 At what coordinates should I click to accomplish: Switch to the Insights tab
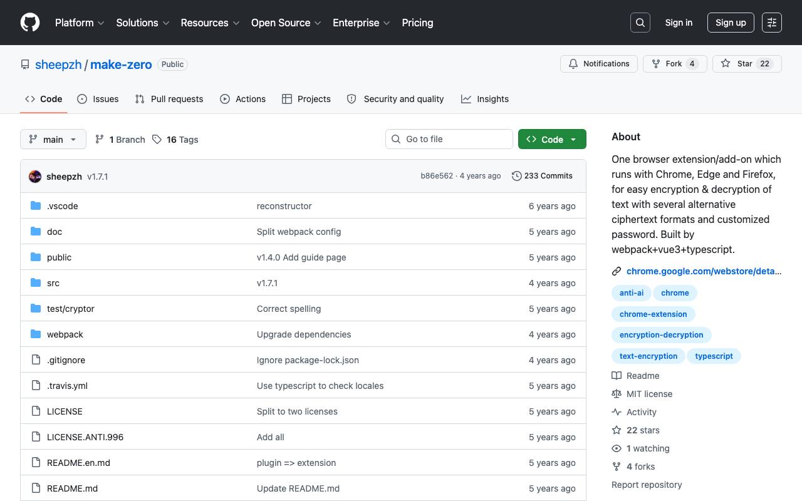coord(485,99)
